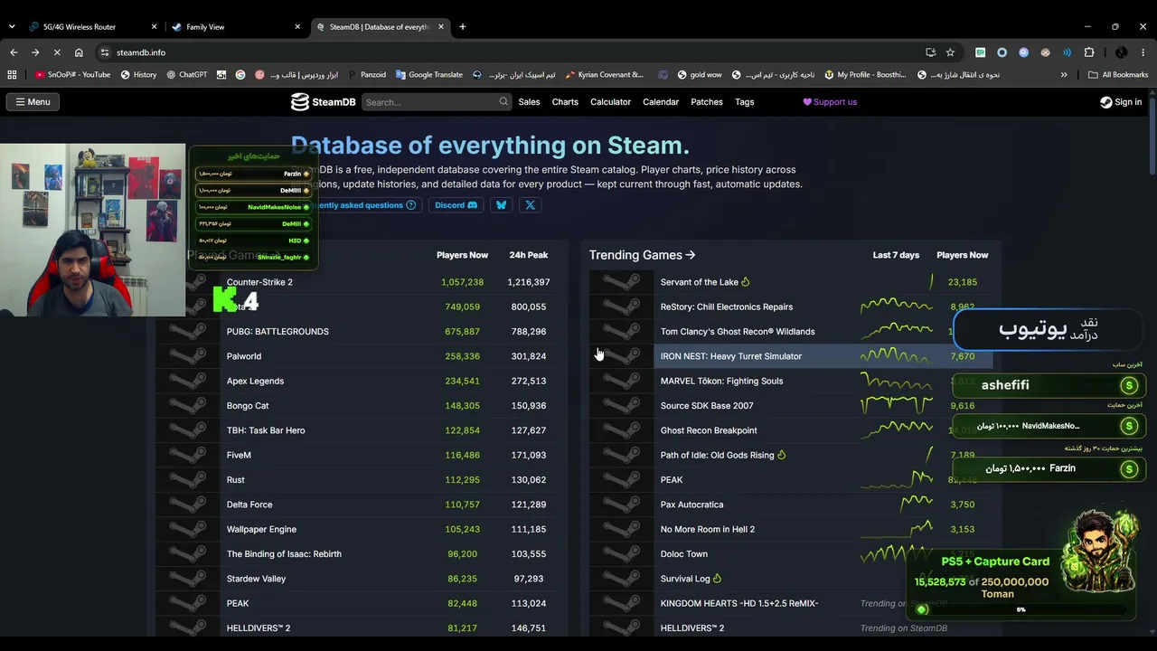The height and width of the screenshot is (651, 1157).
Task: Click the browser forward arrow
Action: pyautogui.click(x=35, y=52)
